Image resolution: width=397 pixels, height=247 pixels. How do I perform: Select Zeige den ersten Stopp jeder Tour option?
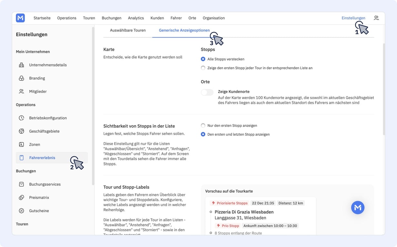pos(203,68)
